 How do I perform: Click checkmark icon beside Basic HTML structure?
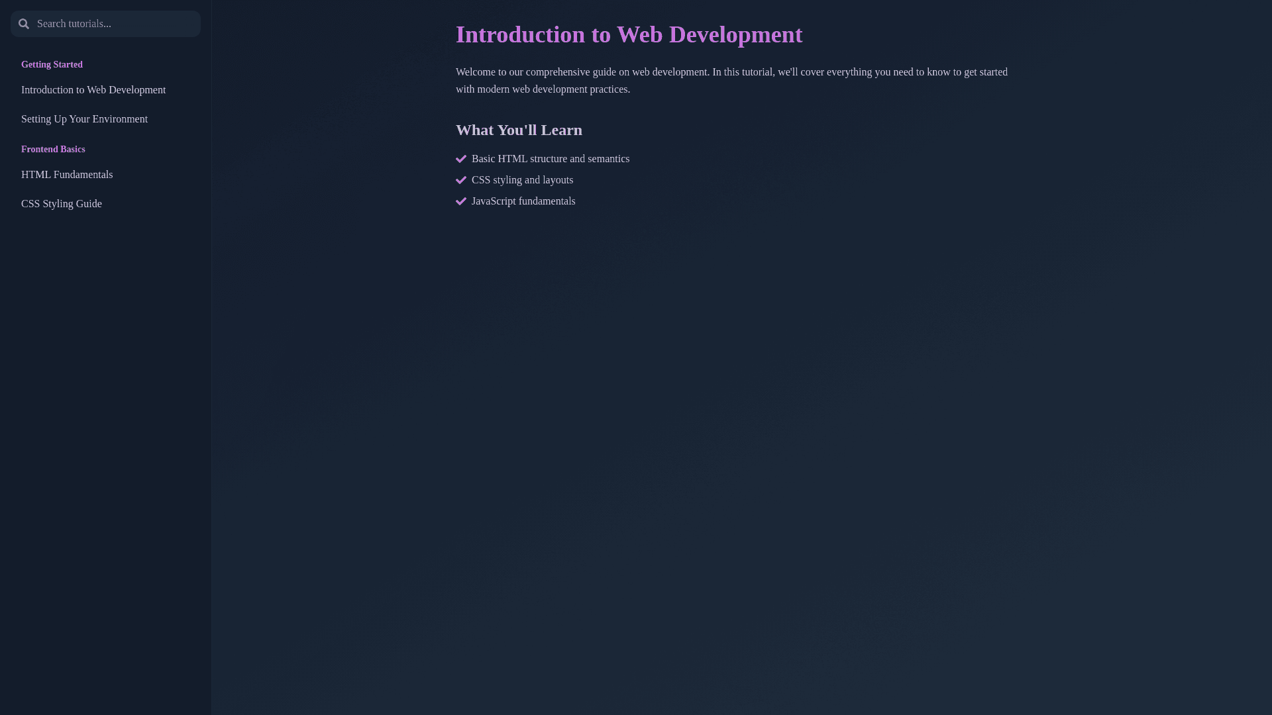pyautogui.click(x=461, y=159)
